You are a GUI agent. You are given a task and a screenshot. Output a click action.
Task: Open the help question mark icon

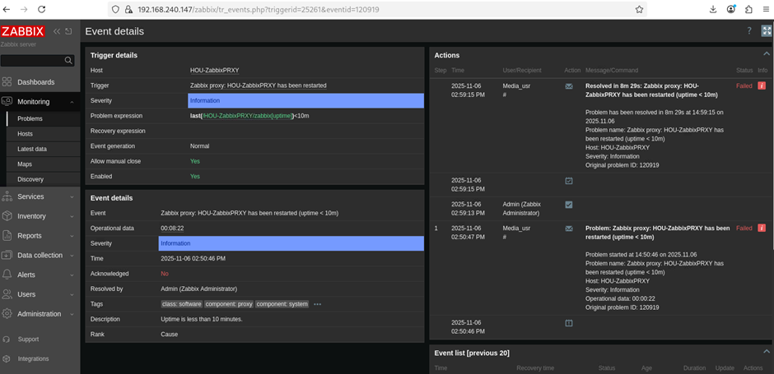(748, 31)
